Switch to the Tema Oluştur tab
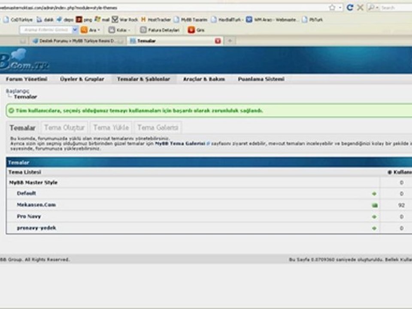 pyautogui.click(x=64, y=127)
